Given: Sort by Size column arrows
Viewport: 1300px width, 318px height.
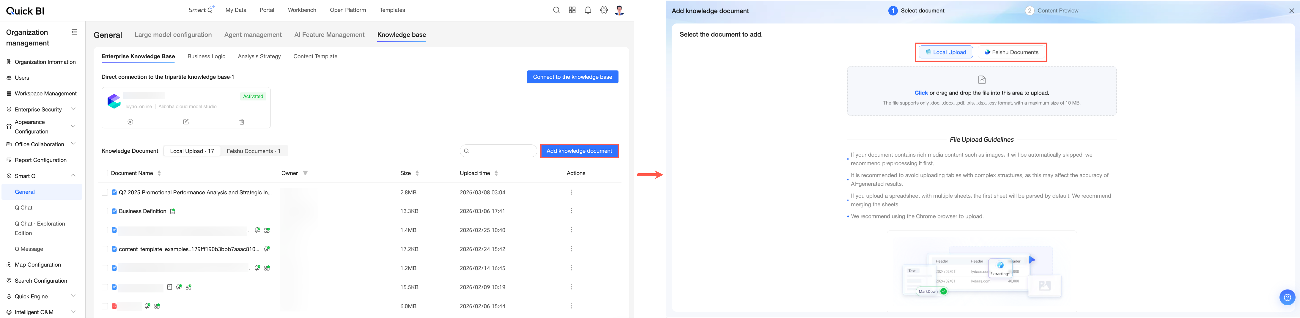Looking at the screenshot, I should pos(417,173).
